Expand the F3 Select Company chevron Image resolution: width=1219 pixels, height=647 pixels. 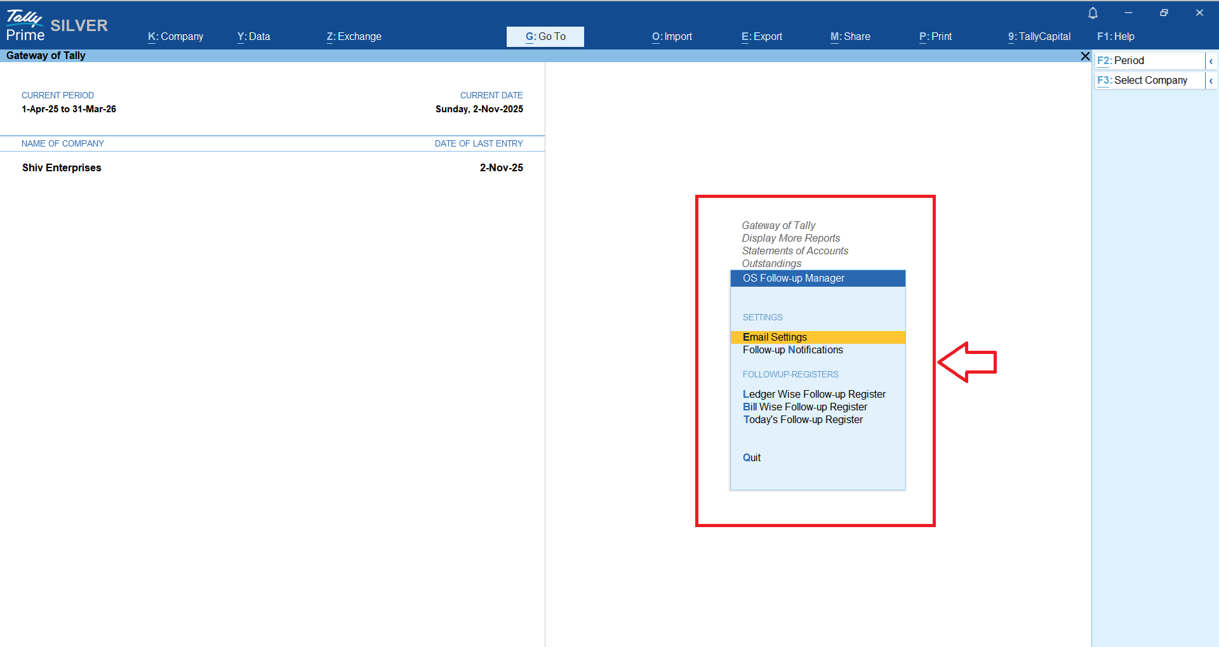tap(1211, 81)
